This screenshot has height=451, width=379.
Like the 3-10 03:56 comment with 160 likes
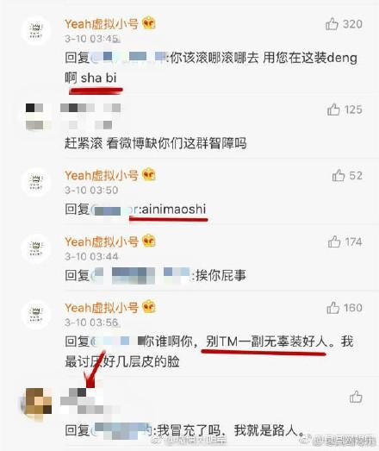tap(333, 308)
